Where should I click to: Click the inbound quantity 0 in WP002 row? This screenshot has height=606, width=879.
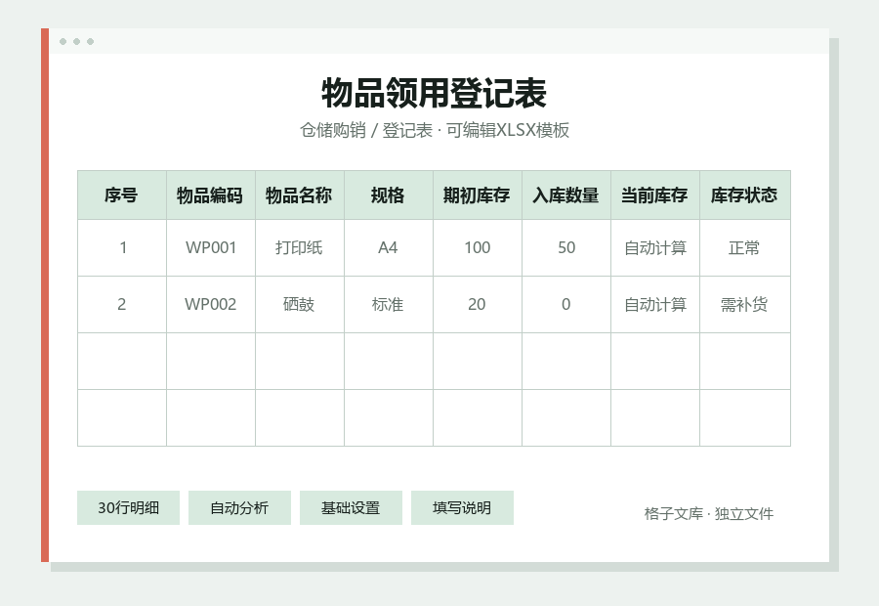(566, 304)
